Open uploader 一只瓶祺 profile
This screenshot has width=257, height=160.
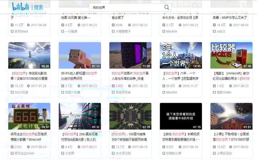coord(71,31)
